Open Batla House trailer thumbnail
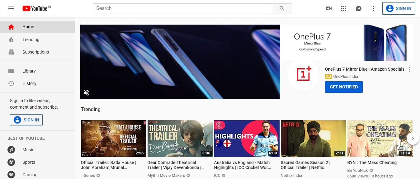This screenshot has height=179, width=420. pos(114,139)
